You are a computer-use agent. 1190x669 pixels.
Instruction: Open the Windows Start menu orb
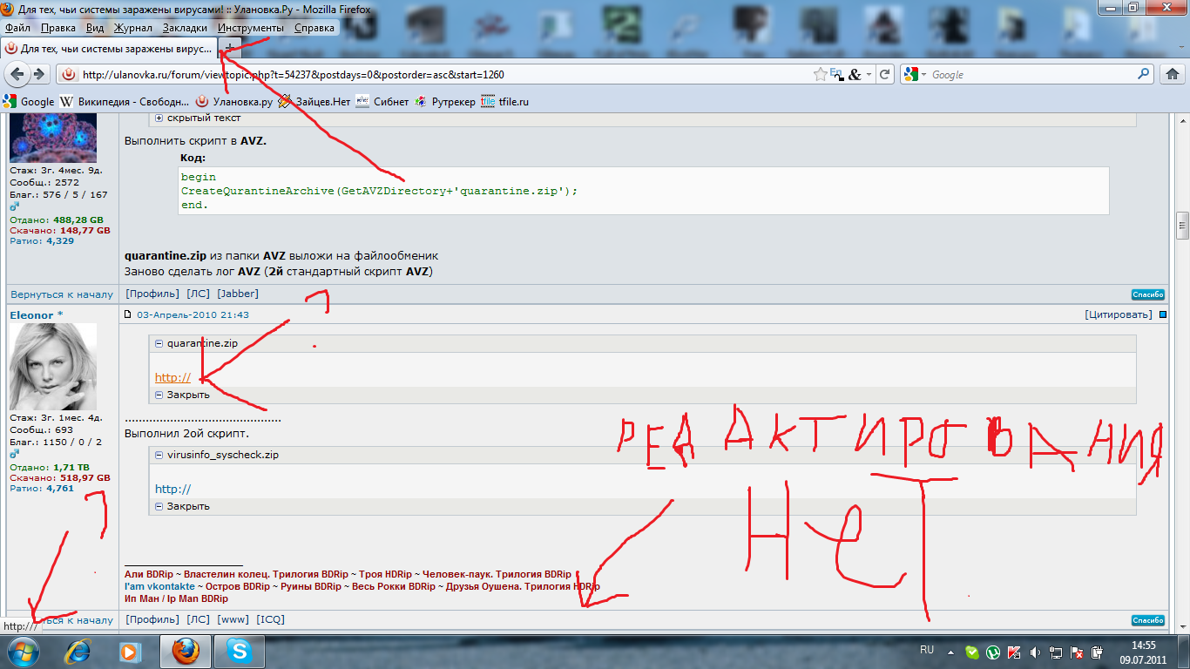click(21, 651)
